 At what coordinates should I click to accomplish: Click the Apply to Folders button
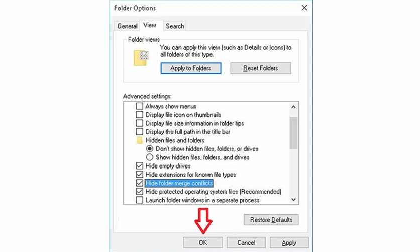click(x=190, y=68)
